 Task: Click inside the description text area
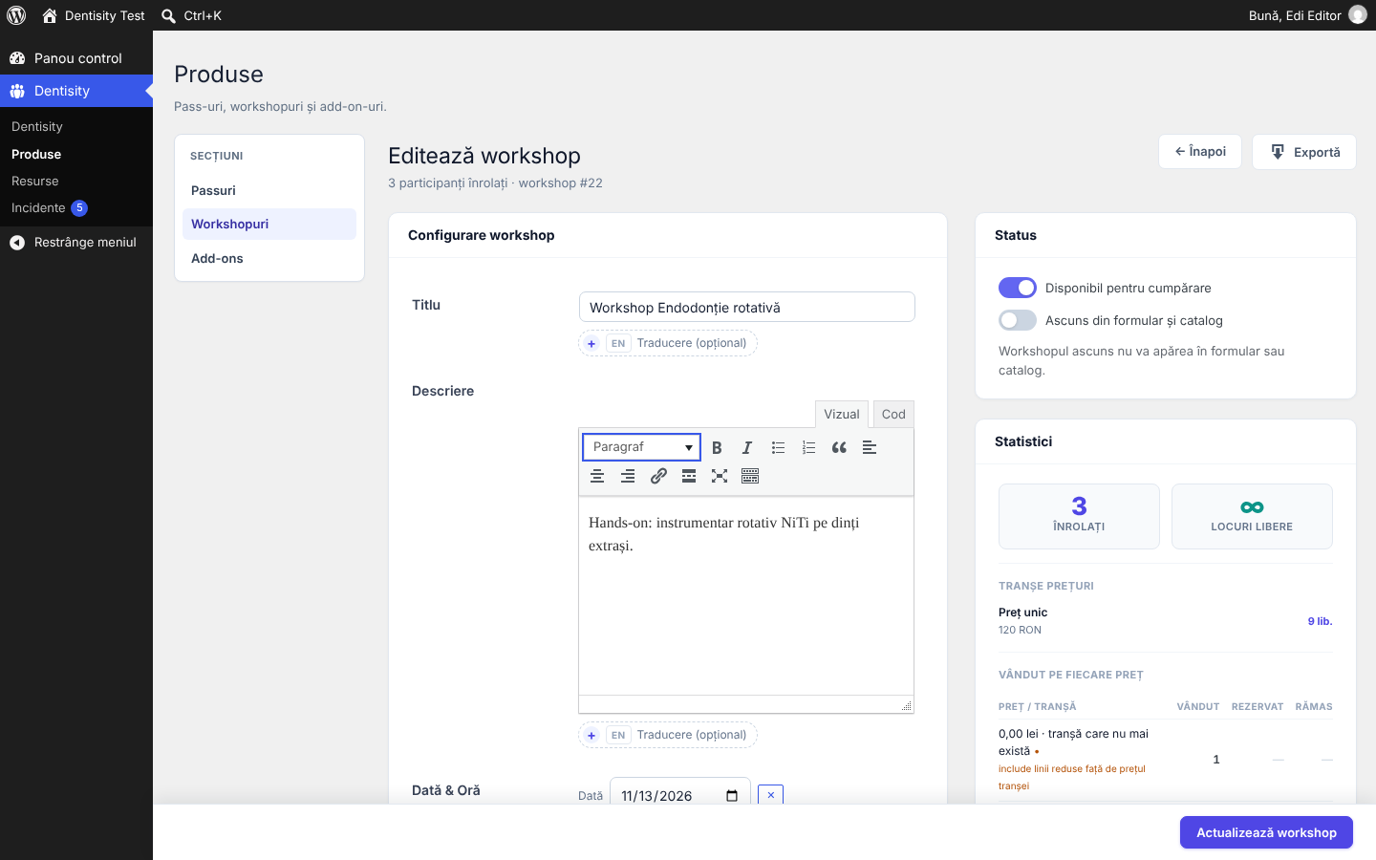[x=746, y=595]
